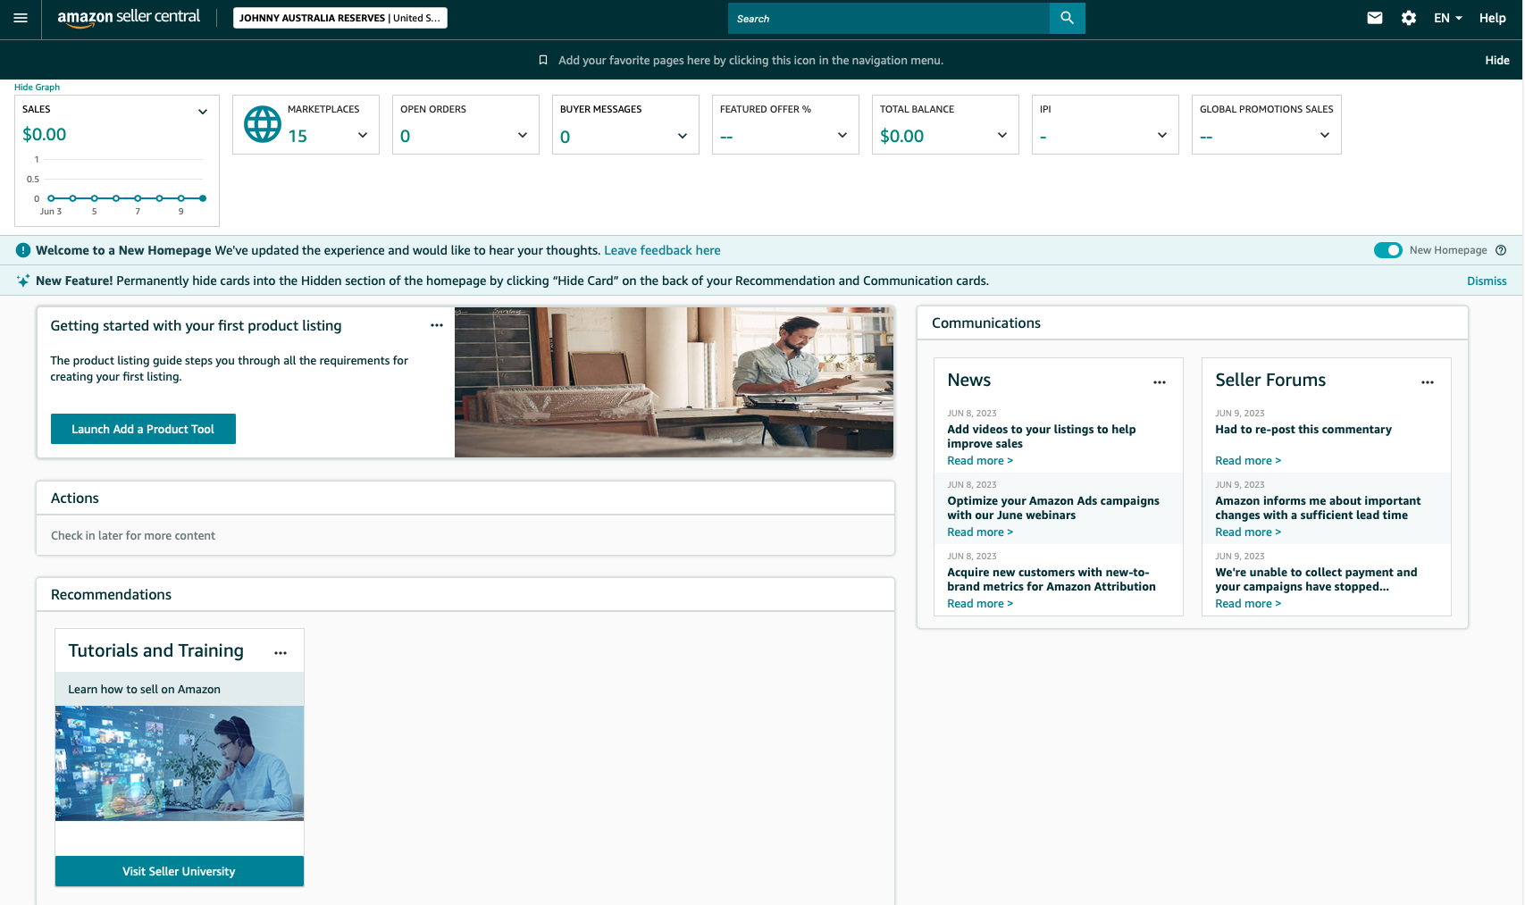
Task: Open the hamburger navigation menu
Action: pos(21,18)
